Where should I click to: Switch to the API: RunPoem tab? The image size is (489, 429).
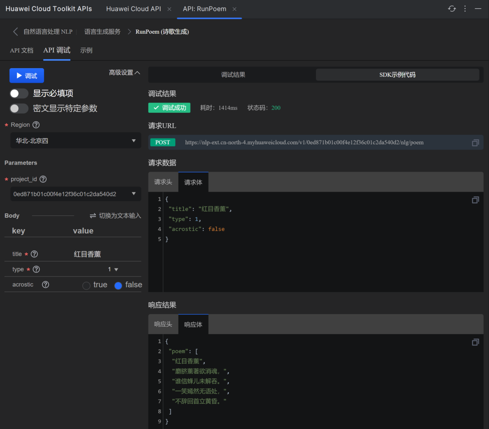coord(205,9)
